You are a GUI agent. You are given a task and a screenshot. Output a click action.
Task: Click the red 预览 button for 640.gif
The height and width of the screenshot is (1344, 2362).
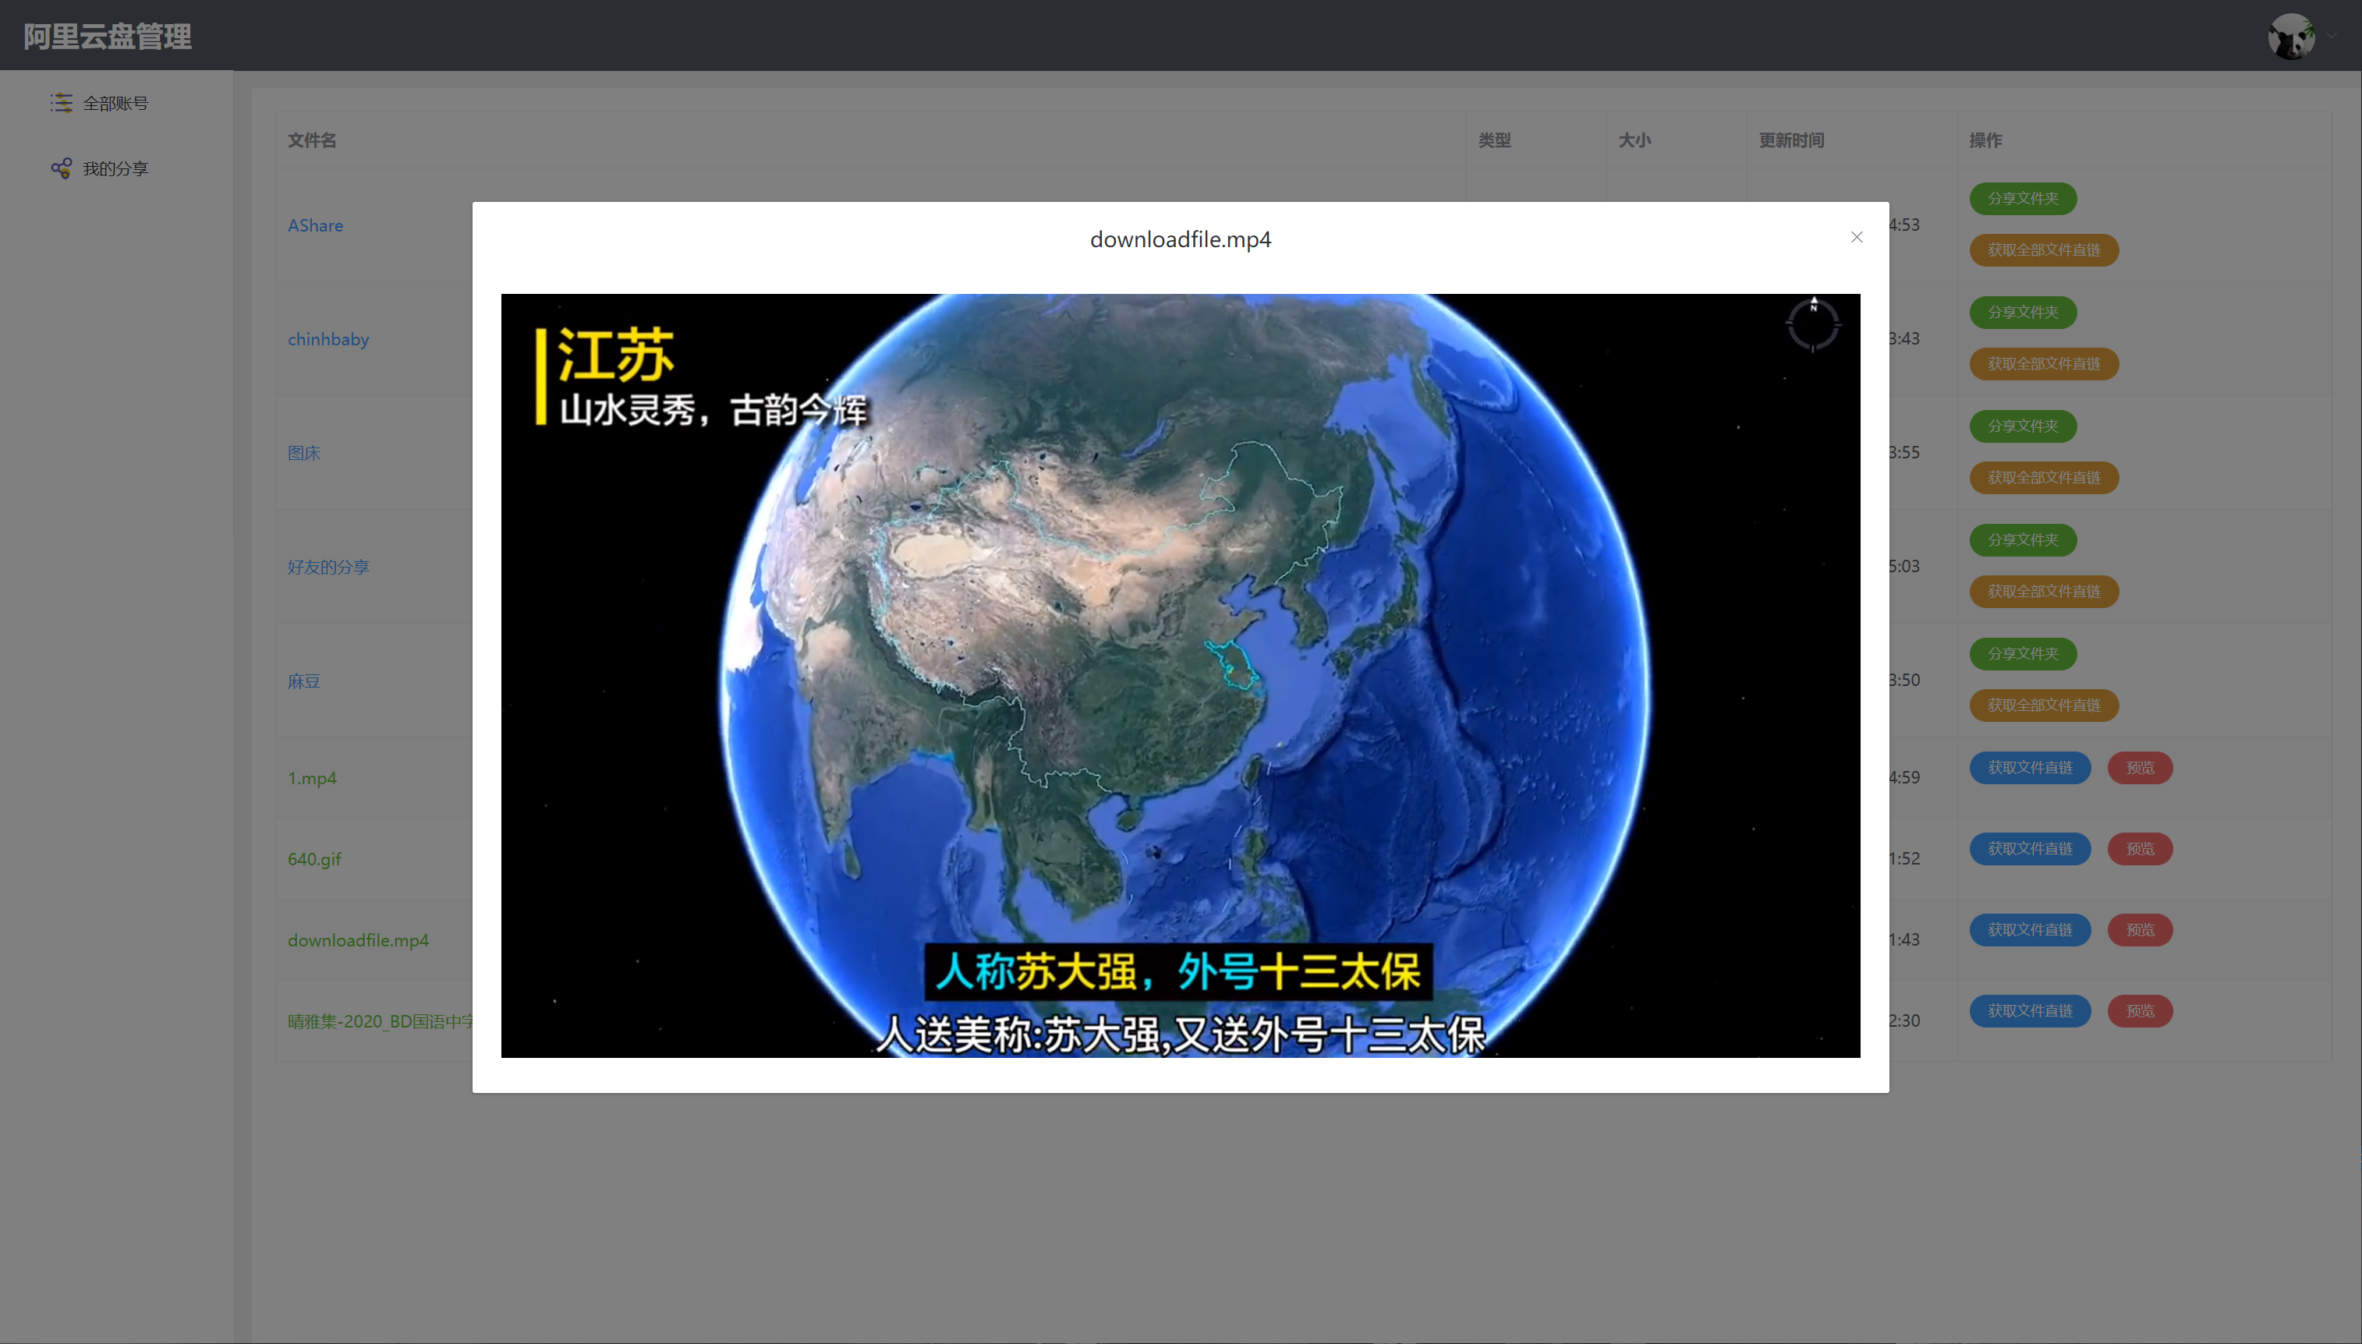point(2140,848)
